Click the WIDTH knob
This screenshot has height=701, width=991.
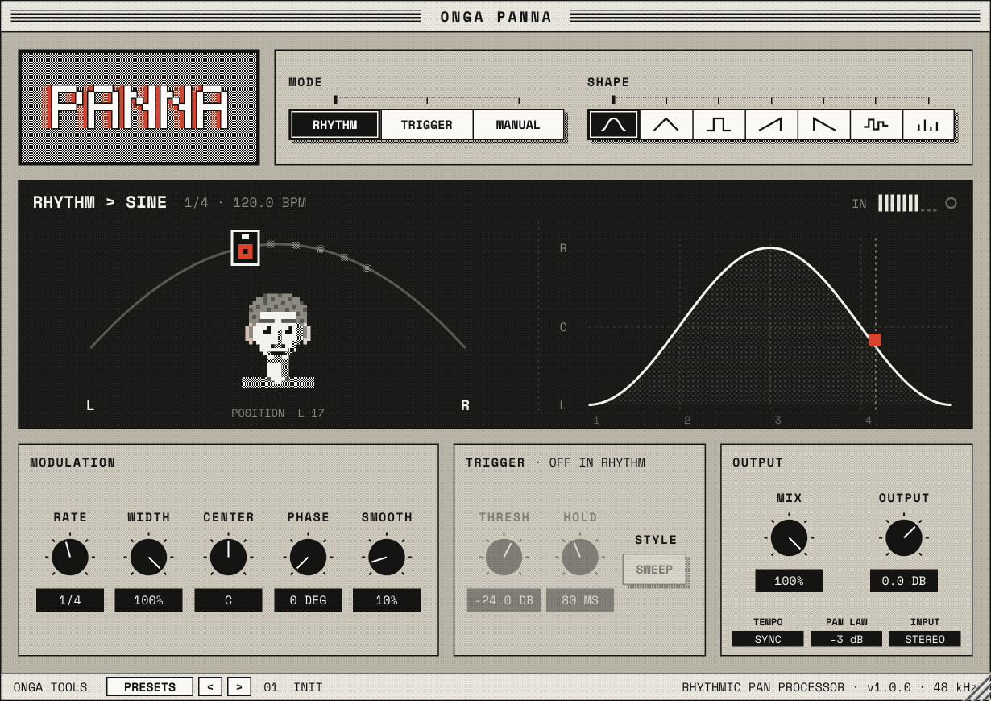tap(148, 557)
